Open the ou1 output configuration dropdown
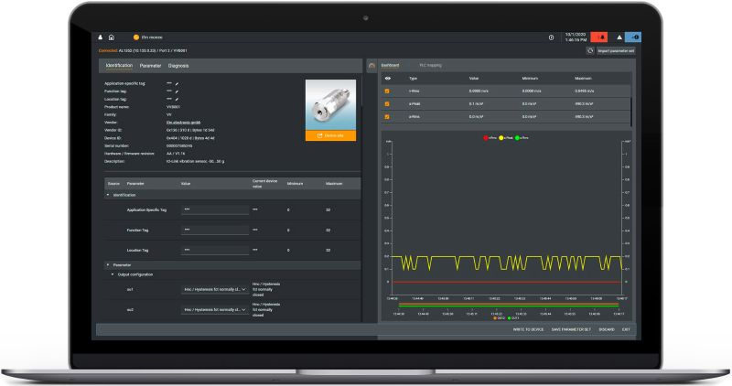 tap(214, 289)
